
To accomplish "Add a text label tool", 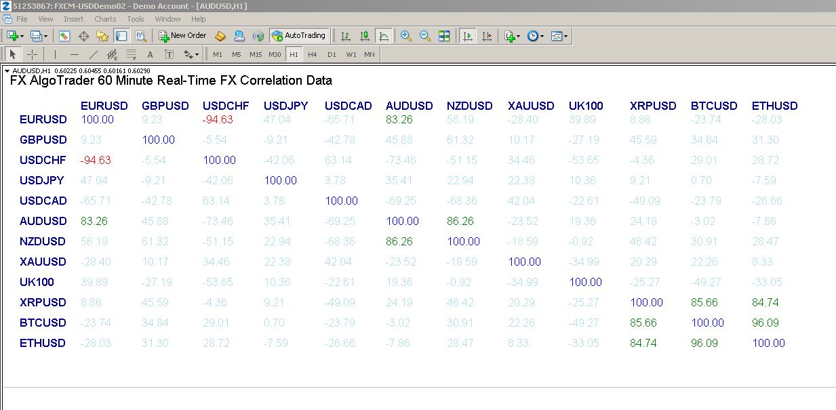I will coord(150,55).
